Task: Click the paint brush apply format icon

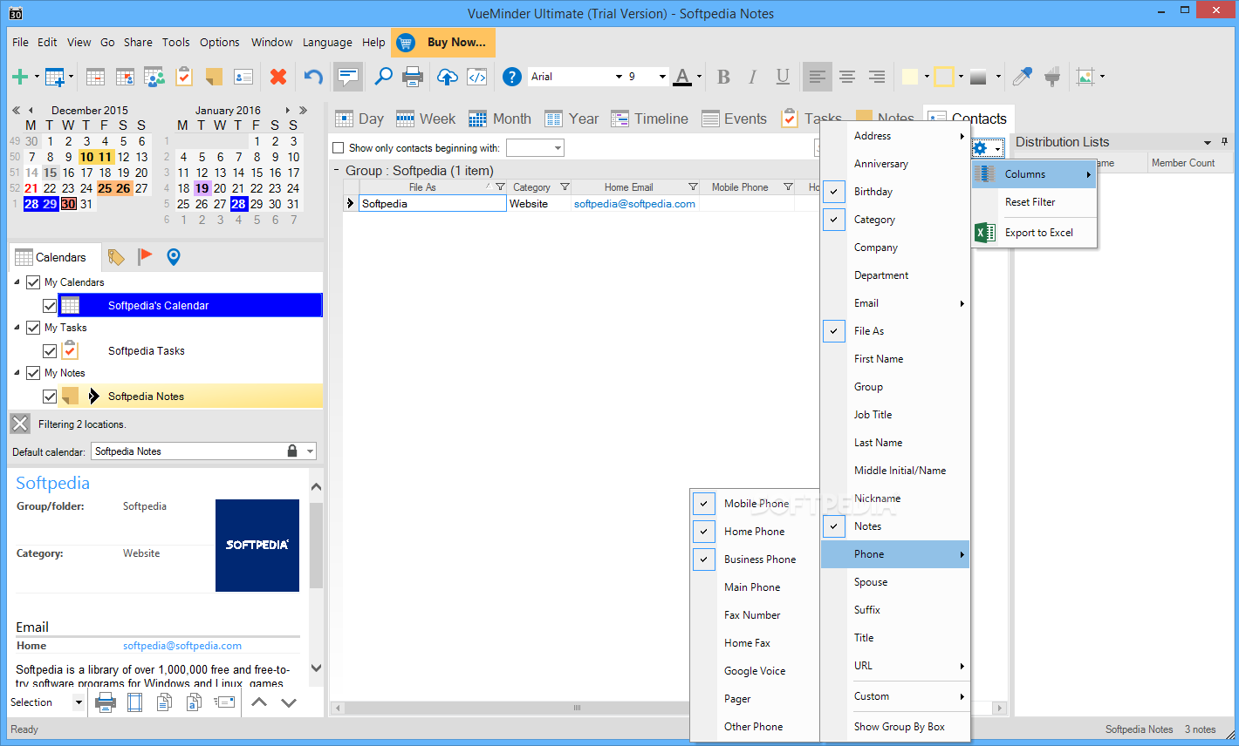Action: click(x=1052, y=77)
